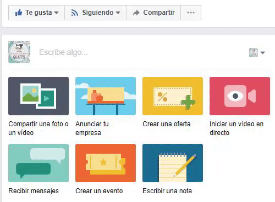Select the photo or video sharing tile
Viewport: 275px width, 202px height.
coord(38,96)
